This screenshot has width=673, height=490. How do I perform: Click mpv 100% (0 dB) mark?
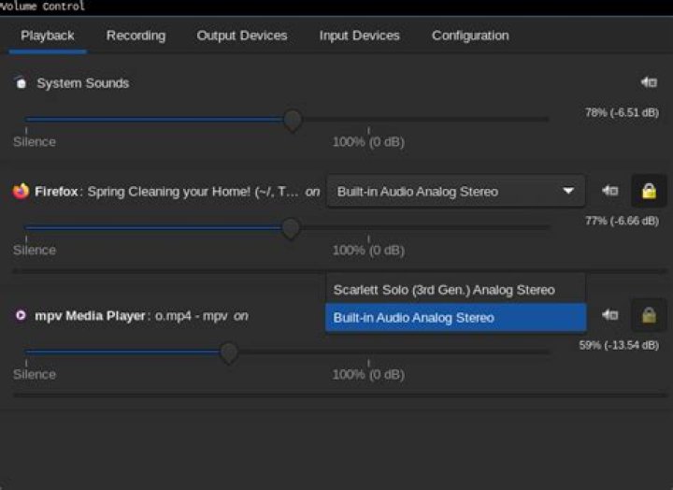[x=368, y=374]
